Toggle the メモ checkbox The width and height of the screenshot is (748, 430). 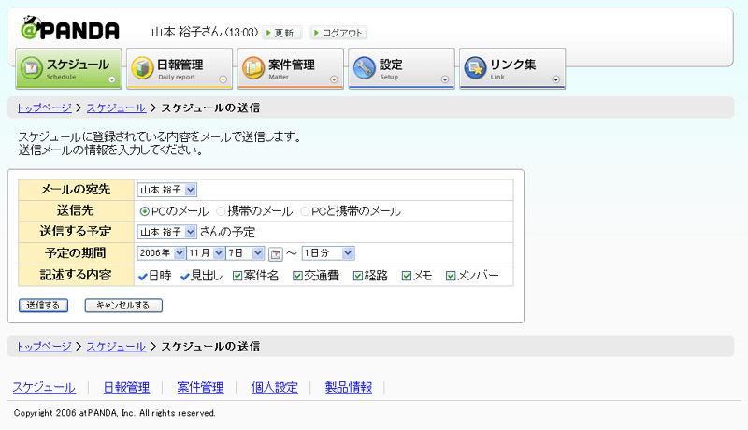click(x=407, y=276)
